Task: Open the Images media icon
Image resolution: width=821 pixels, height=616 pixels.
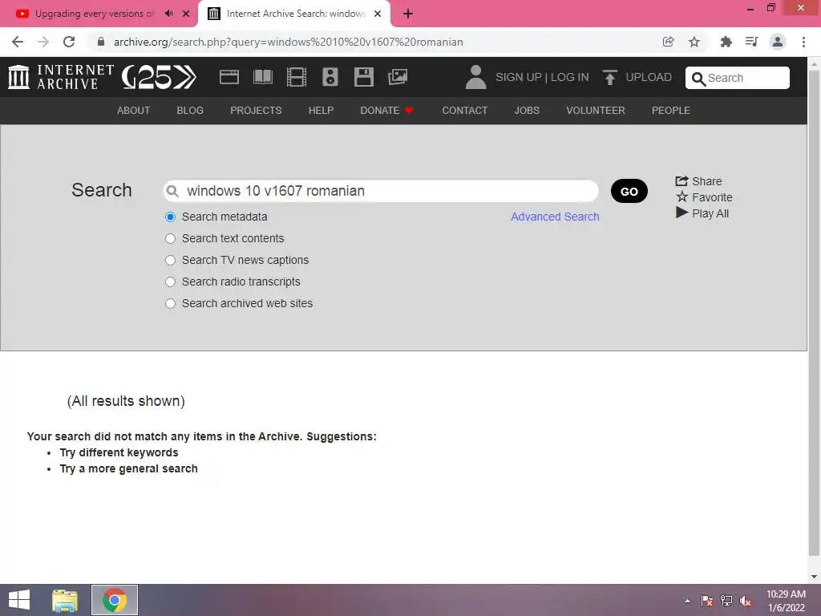Action: coord(398,77)
